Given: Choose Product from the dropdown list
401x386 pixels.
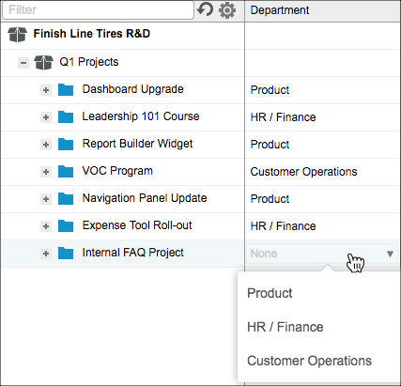Looking at the screenshot, I should point(270,293).
